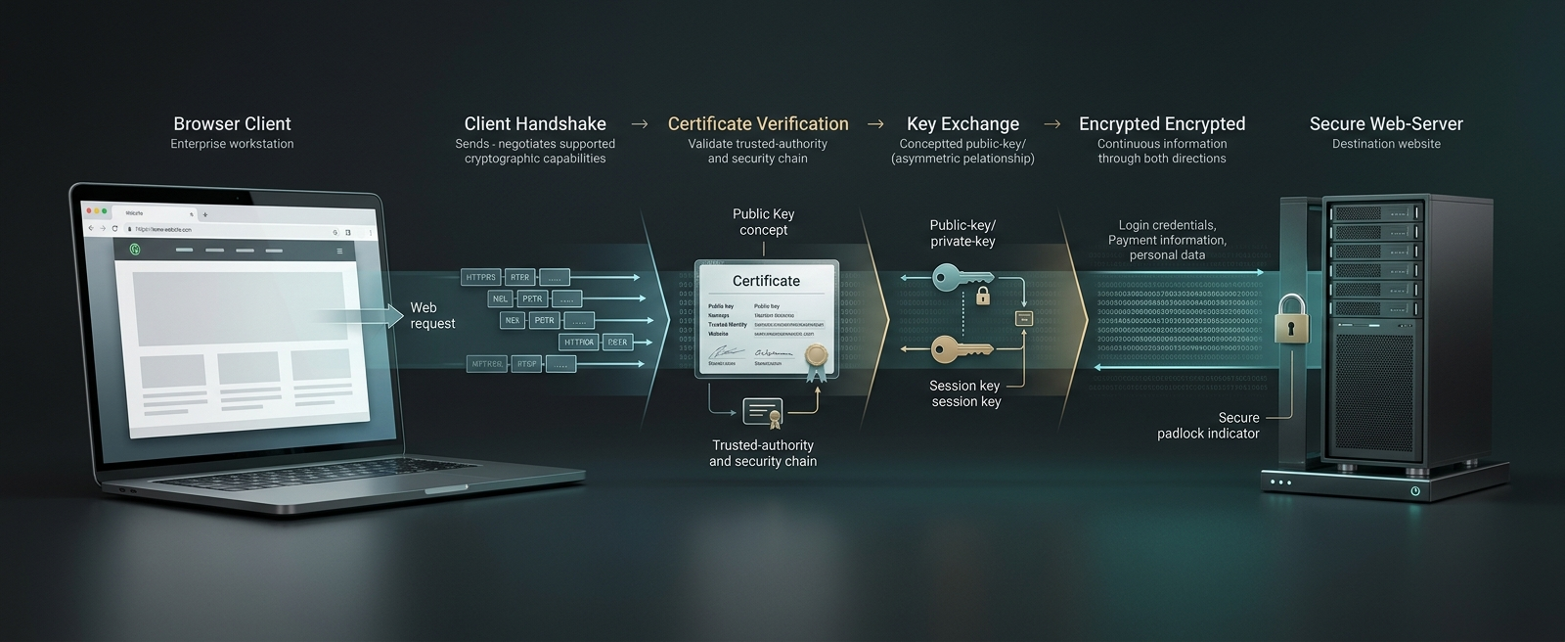This screenshot has width=1565, height=642.
Task: Click the Login credentials, Payment information text
Action: click(x=1167, y=240)
